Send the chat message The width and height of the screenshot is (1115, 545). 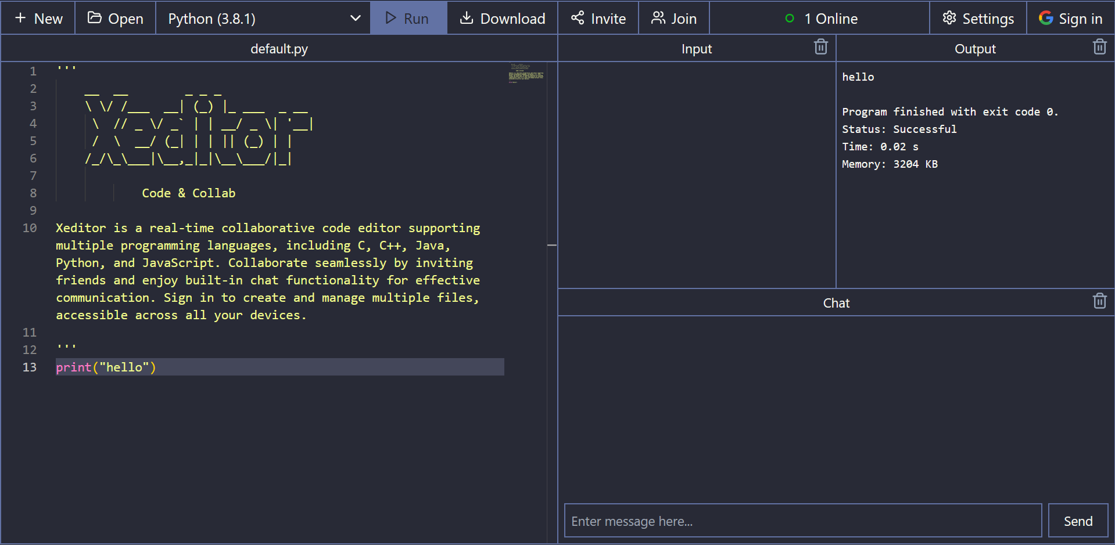pos(1078,521)
